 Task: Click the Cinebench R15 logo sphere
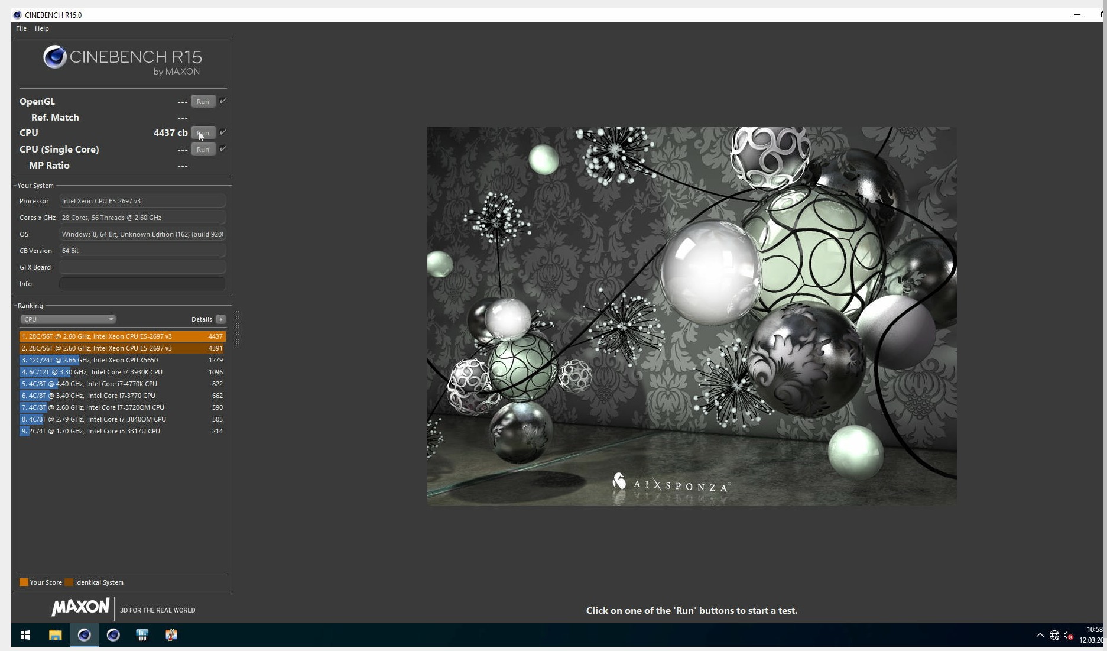tap(55, 57)
